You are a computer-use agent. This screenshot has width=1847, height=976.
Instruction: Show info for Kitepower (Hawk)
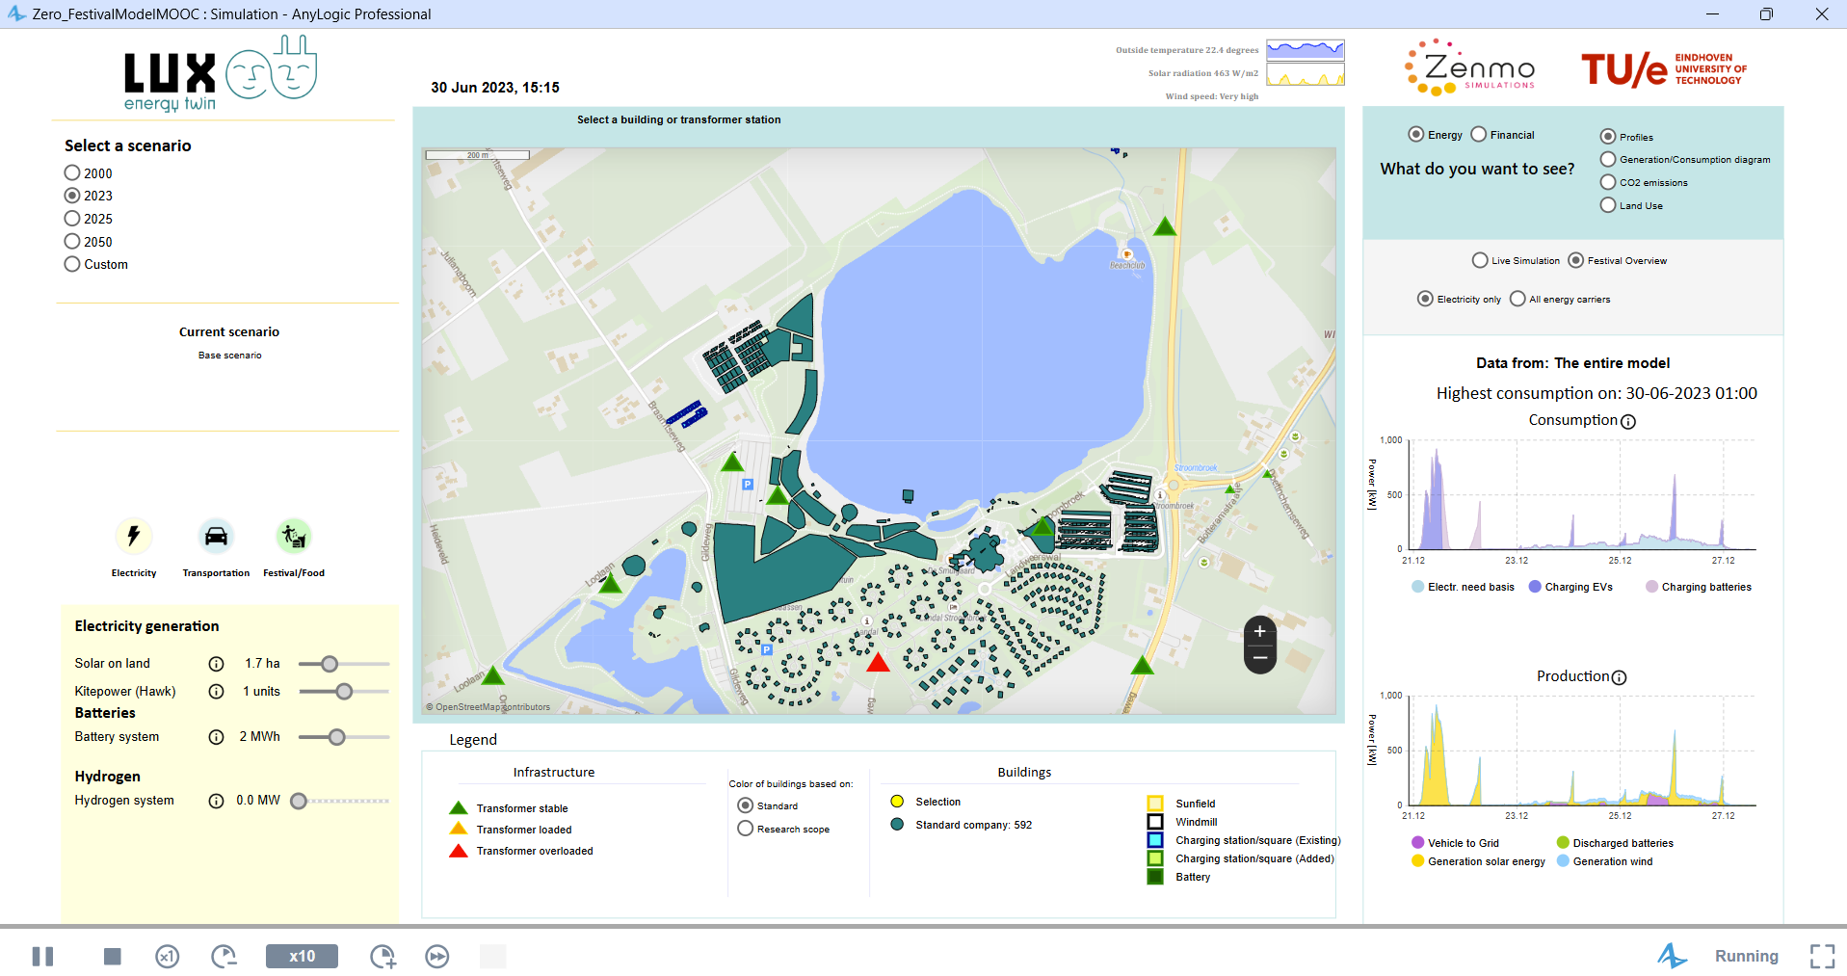(217, 692)
